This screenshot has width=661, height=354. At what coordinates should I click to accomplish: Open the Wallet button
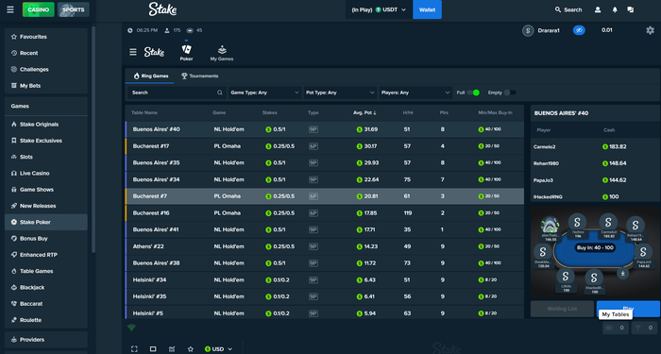click(x=427, y=9)
